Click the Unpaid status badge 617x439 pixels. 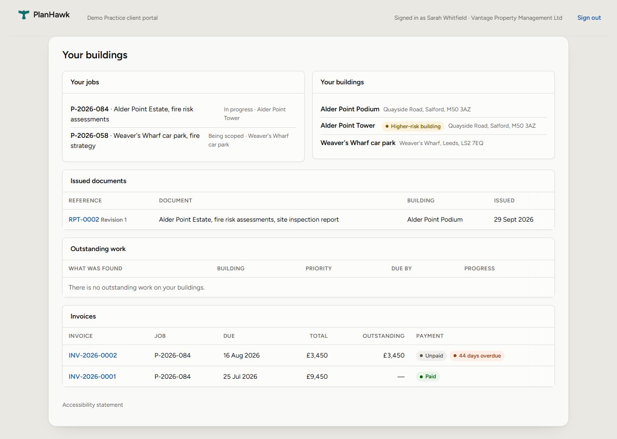click(x=431, y=356)
